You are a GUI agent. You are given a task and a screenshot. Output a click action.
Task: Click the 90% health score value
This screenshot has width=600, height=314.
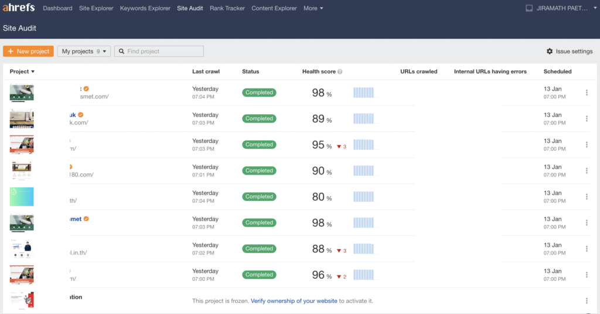pos(322,170)
